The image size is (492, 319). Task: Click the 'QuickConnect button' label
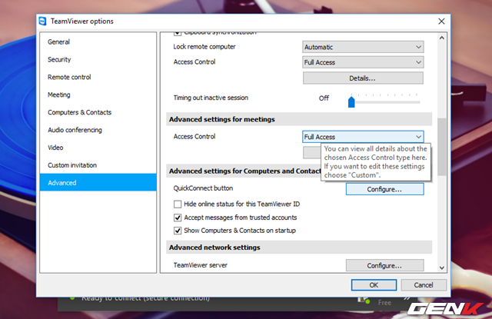[x=203, y=188]
